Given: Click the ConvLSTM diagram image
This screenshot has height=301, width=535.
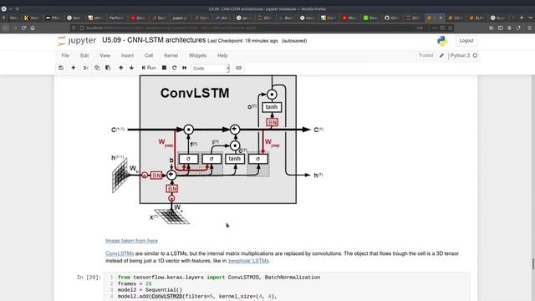Looking at the screenshot, I should pyautogui.click(x=217, y=150).
